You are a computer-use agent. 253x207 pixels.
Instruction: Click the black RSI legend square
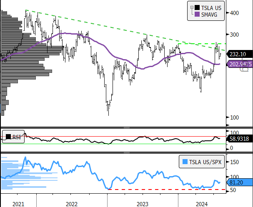click(8, 137)
